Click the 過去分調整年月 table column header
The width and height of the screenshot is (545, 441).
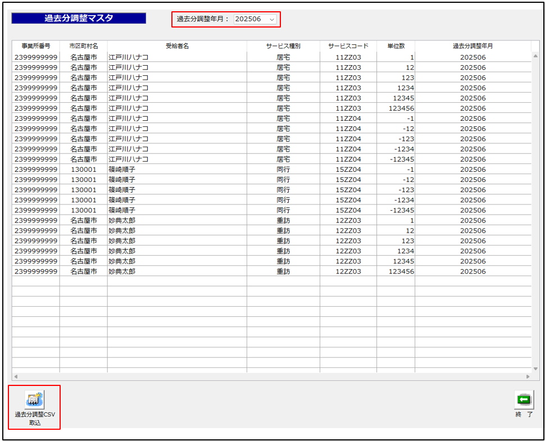(473, 46)
